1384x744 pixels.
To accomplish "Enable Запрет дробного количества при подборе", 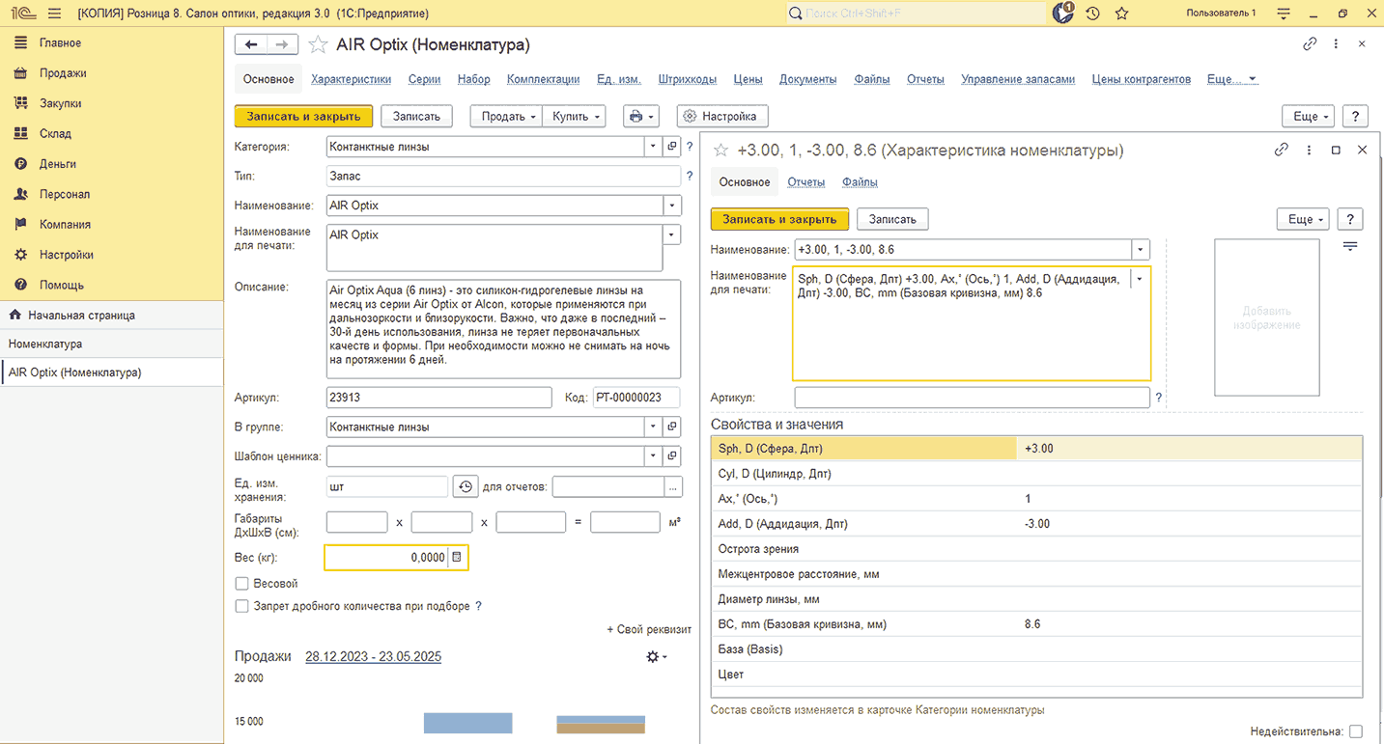I will tap(242, 606).
